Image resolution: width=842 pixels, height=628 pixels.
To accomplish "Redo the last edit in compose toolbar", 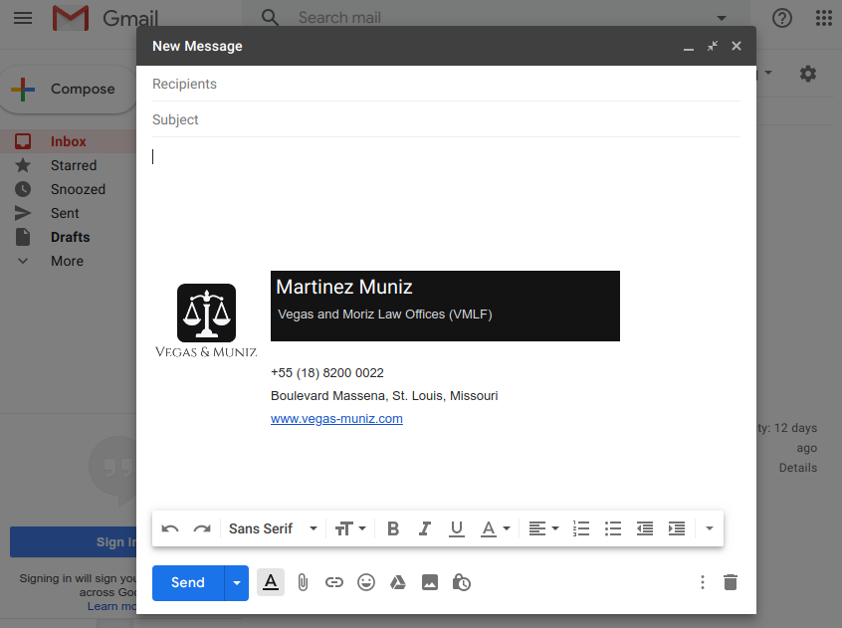I will pos(202,529).
